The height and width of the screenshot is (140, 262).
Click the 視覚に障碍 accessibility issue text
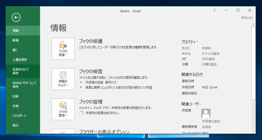coord(119,87)
